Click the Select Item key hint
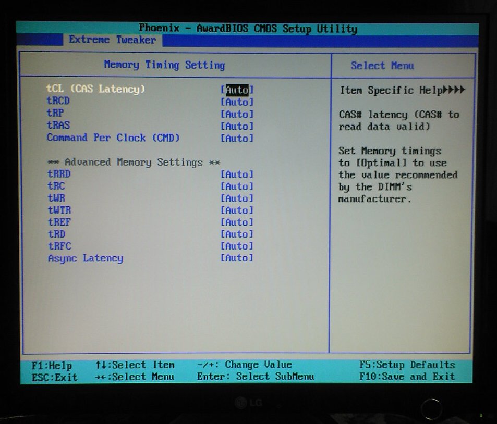This screenshot has height=424, width=497. [x=135, y=365]
